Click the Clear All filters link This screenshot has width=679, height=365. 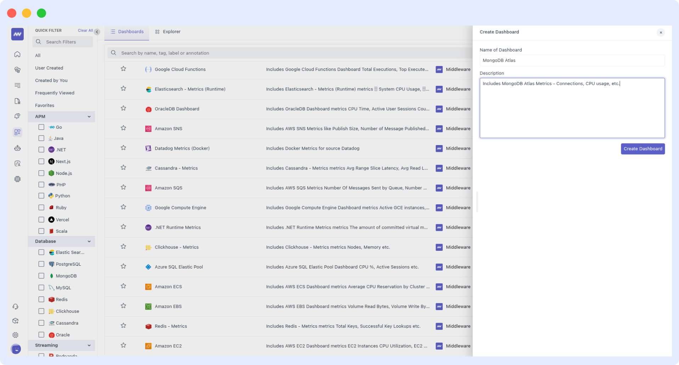85,30
